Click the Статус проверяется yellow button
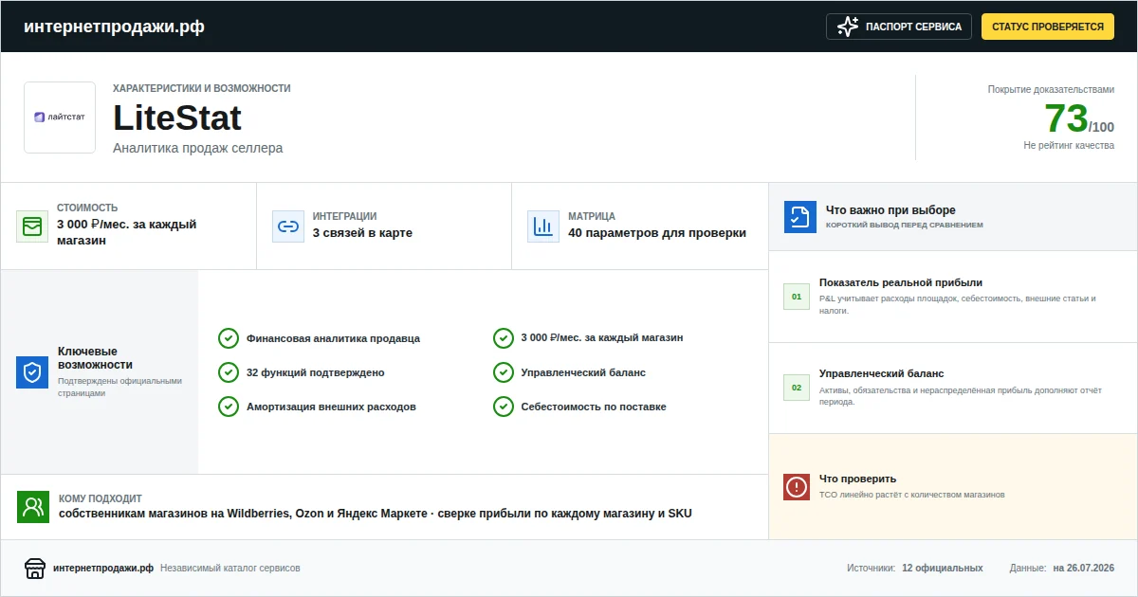The image size is (1138, 597). [1048, 27]
